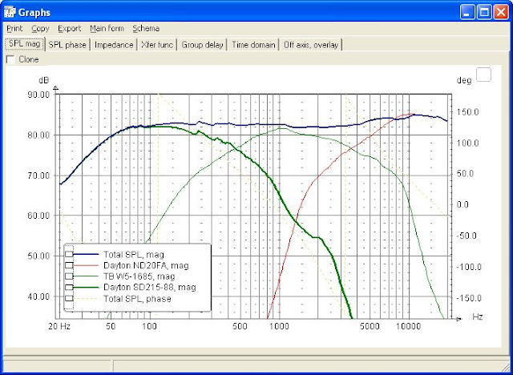The image size is (513, 375).
Task: Open the Print menu
Action: (14, 28)
